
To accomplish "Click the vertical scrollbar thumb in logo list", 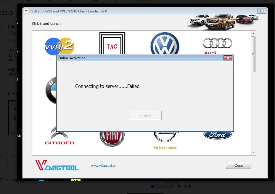I will coord(253,54).
